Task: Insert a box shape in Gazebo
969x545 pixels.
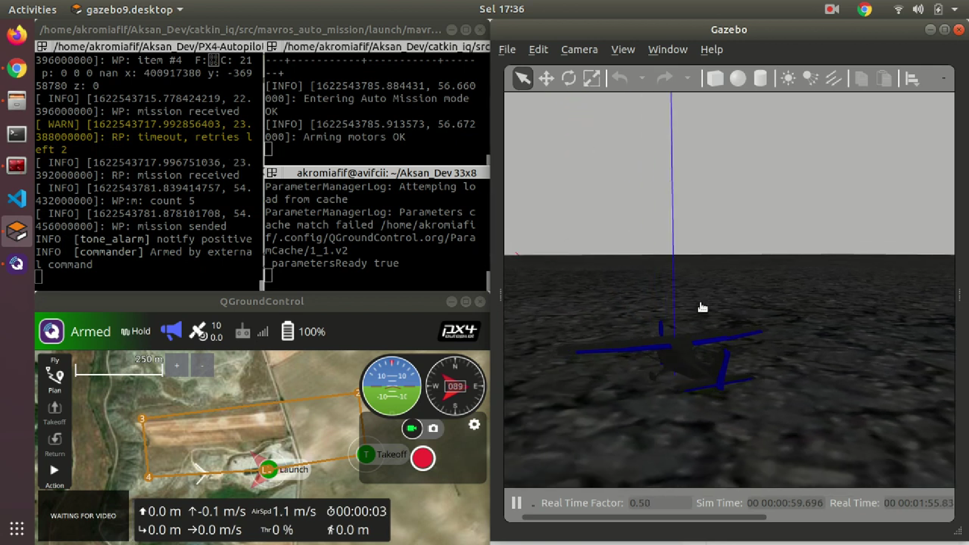Action: pos(715,79)
